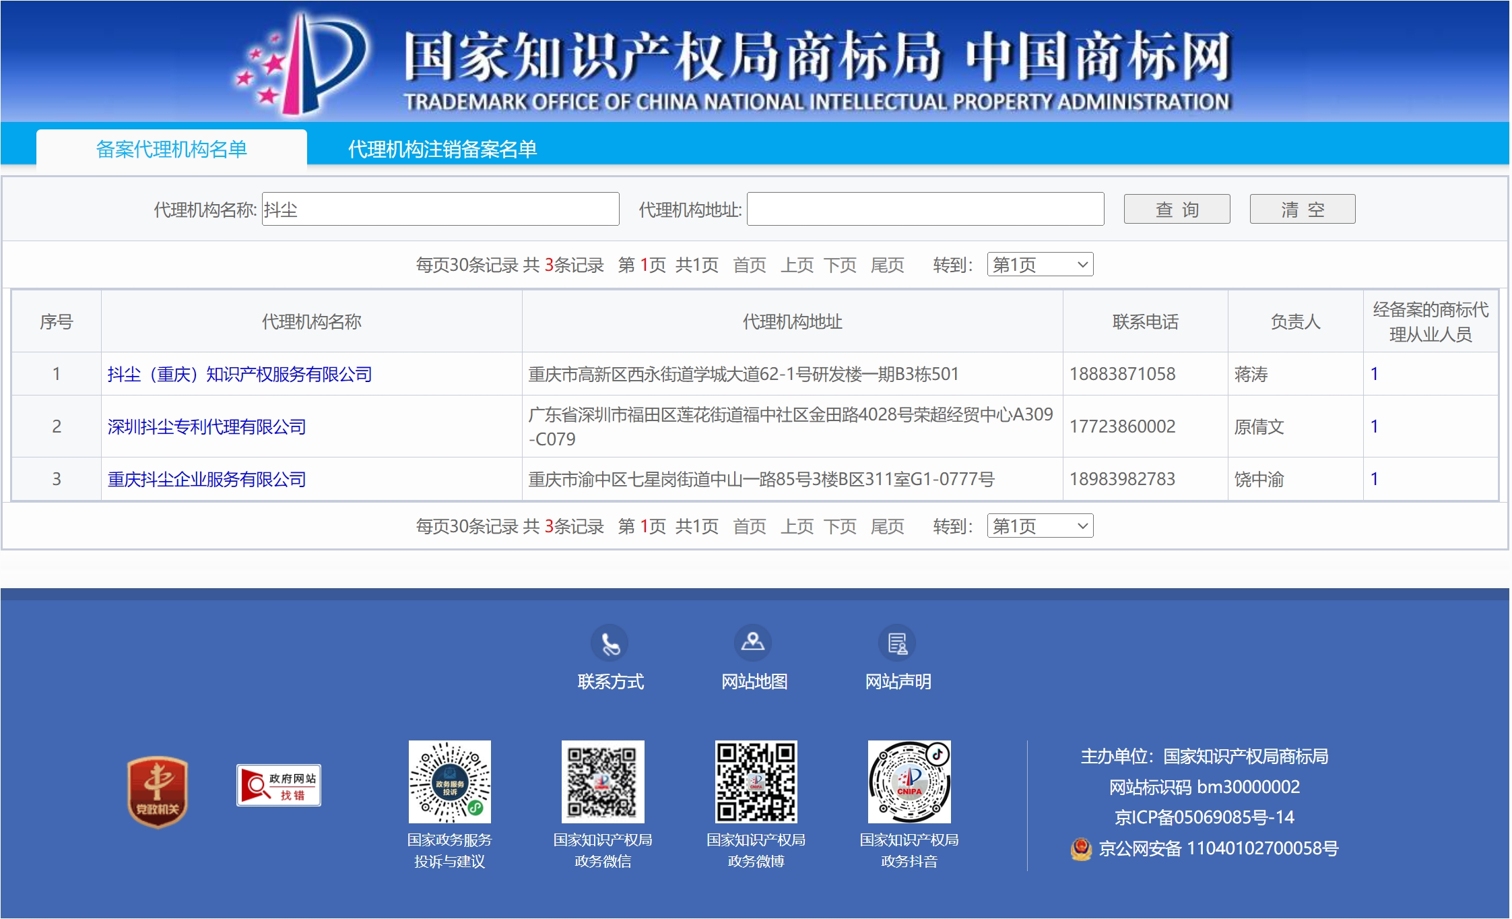Click the 政务微博 QR code
Viewport: 1512px width, 919px height.
tap(756, 782)
